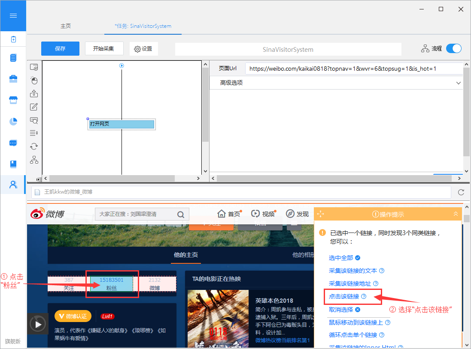Choose 采集该链接地址 option

(x=350, y=283)
